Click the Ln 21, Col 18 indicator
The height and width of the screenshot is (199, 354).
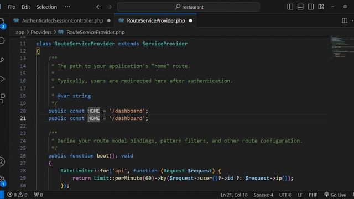234,195
